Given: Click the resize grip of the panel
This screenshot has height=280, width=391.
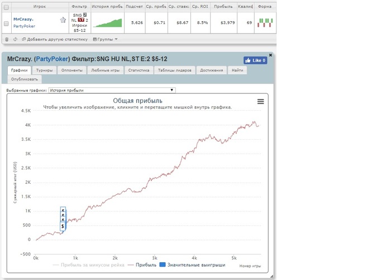Looking at the screenshot, I should (271, 276).
